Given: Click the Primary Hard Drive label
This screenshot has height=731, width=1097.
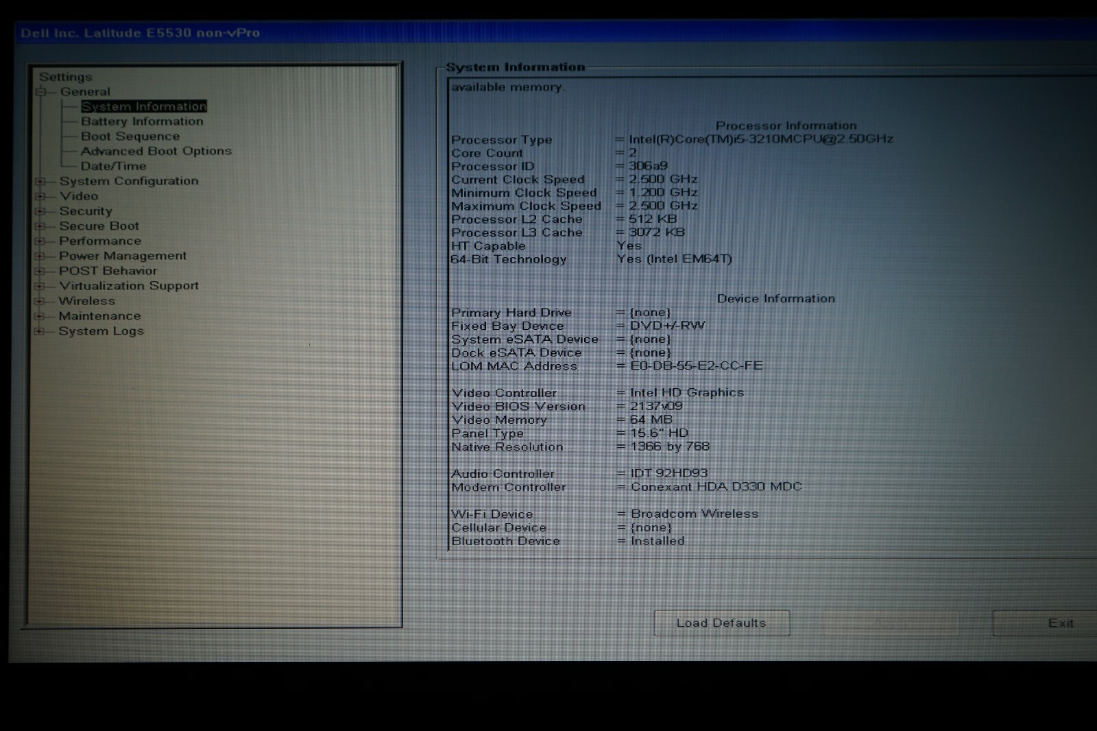Looking at the screenshot, I should [511, 313].
